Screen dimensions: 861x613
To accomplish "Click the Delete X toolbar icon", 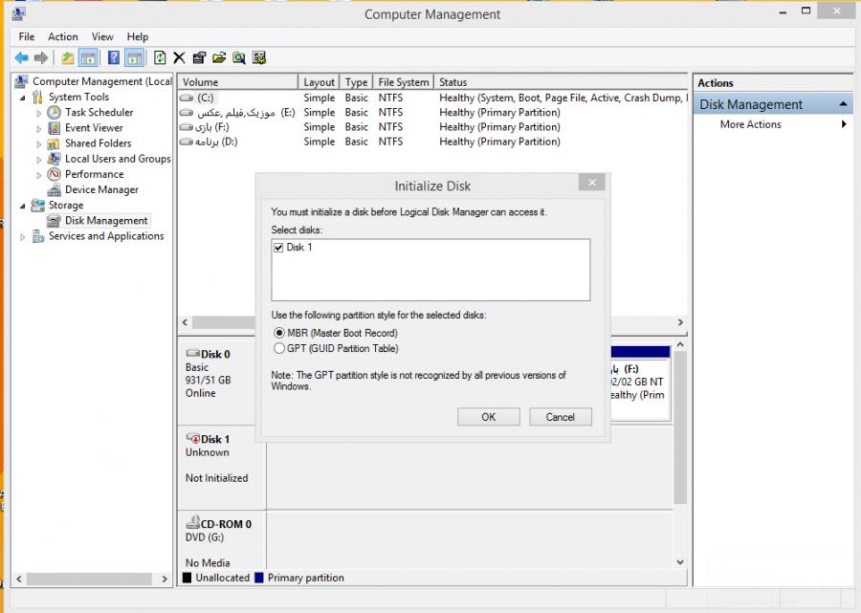I will pos(179,57).
